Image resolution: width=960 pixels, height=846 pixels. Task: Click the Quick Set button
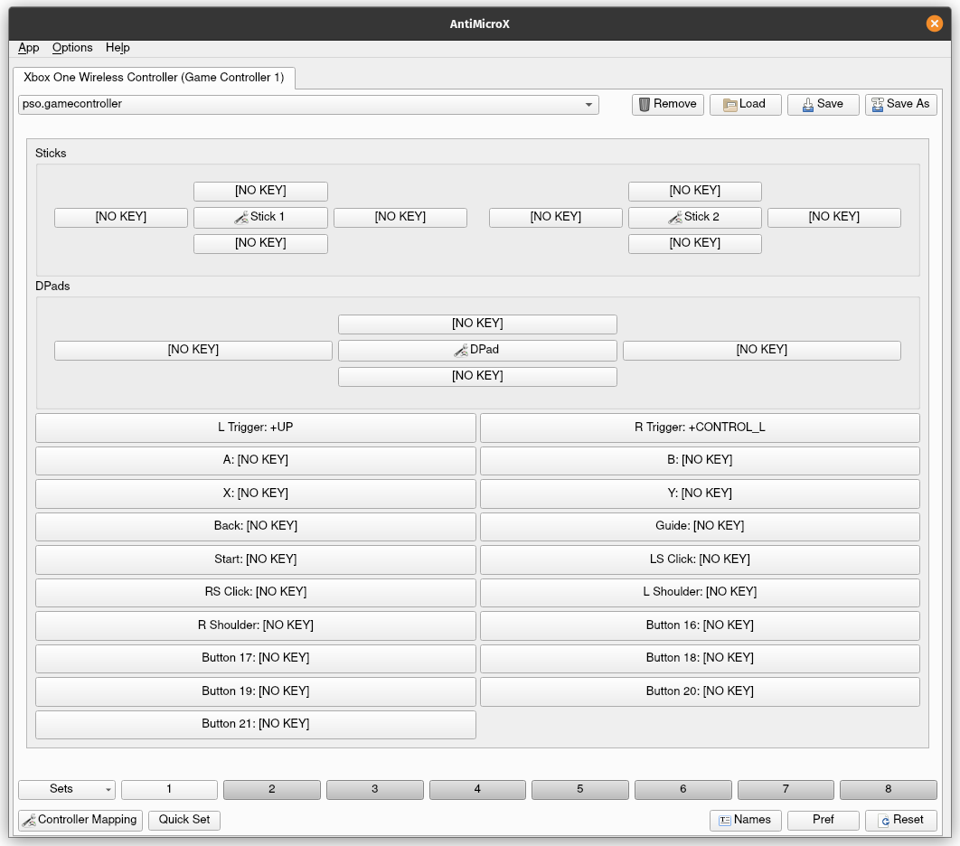(184, 821)
